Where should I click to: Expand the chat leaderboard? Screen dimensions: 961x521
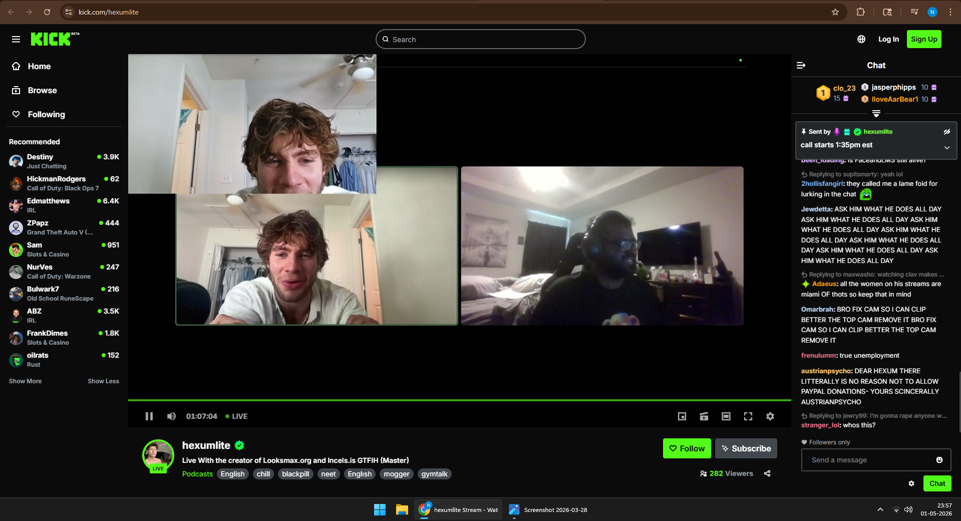click(876, 114)
